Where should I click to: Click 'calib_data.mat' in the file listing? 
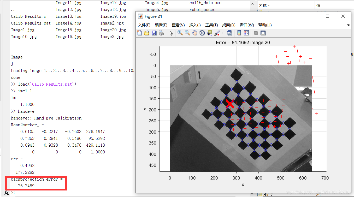[x=206, y=3]
